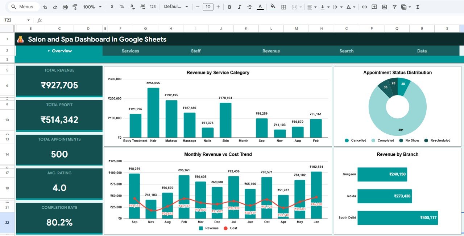
Task: Click the Search navigation link
Action: 346,51
